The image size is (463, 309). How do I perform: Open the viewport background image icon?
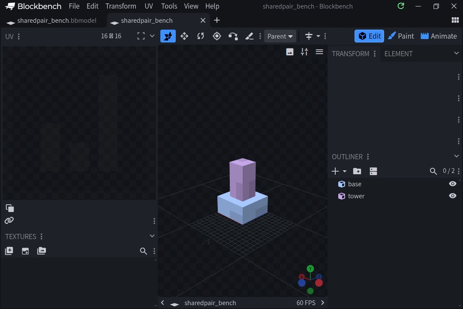(x=290, y=52)
